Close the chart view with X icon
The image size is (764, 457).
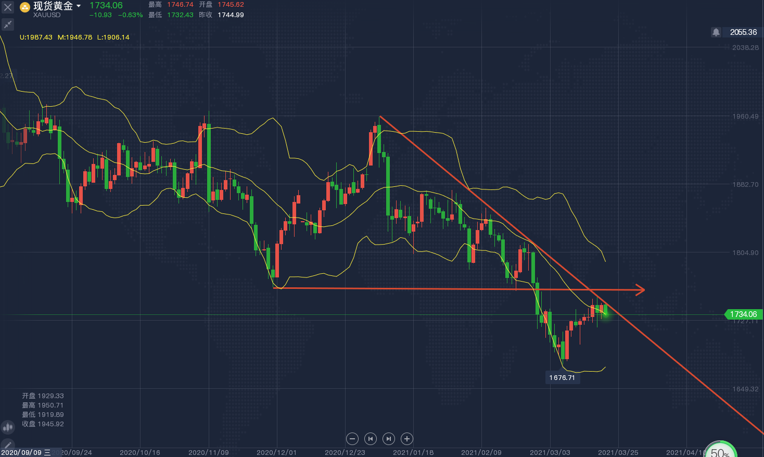point(7,7)
